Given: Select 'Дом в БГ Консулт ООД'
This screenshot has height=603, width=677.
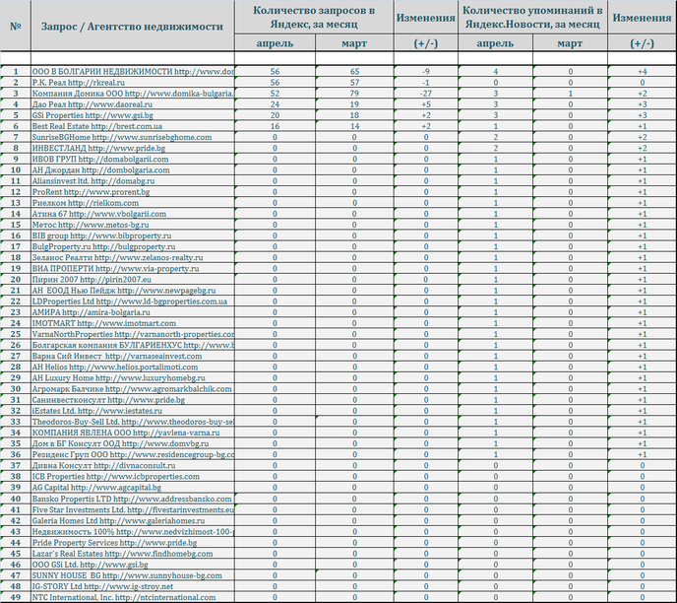Looking at the screenshot, I should tap(133, 443).
